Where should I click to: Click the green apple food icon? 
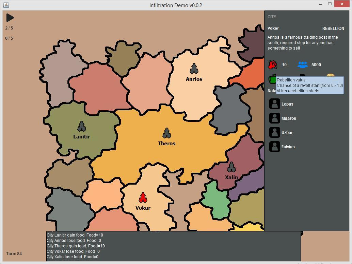point(272,79)
